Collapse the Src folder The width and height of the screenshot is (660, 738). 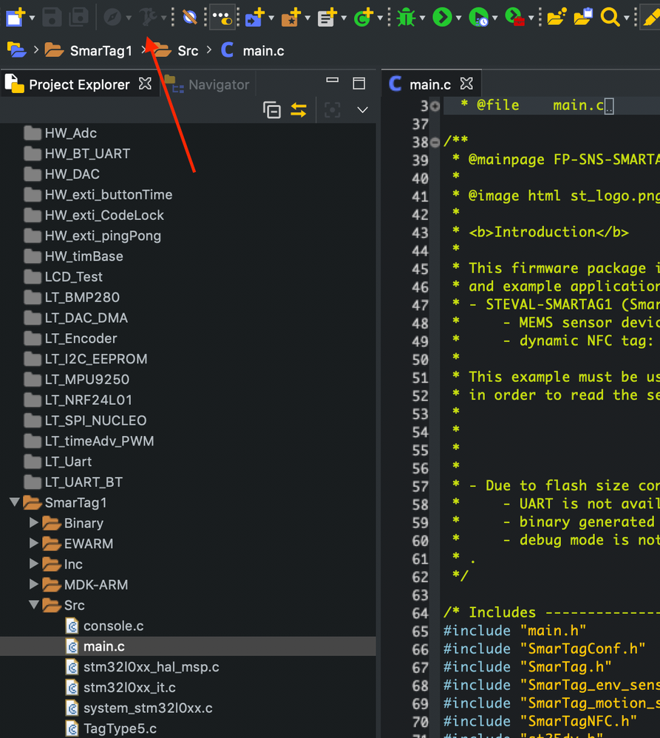[34, 604]
